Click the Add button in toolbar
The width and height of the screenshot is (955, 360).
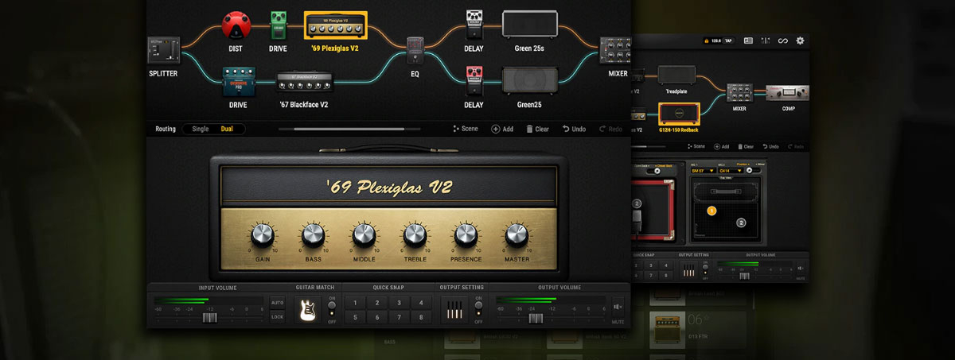(502, 129)
